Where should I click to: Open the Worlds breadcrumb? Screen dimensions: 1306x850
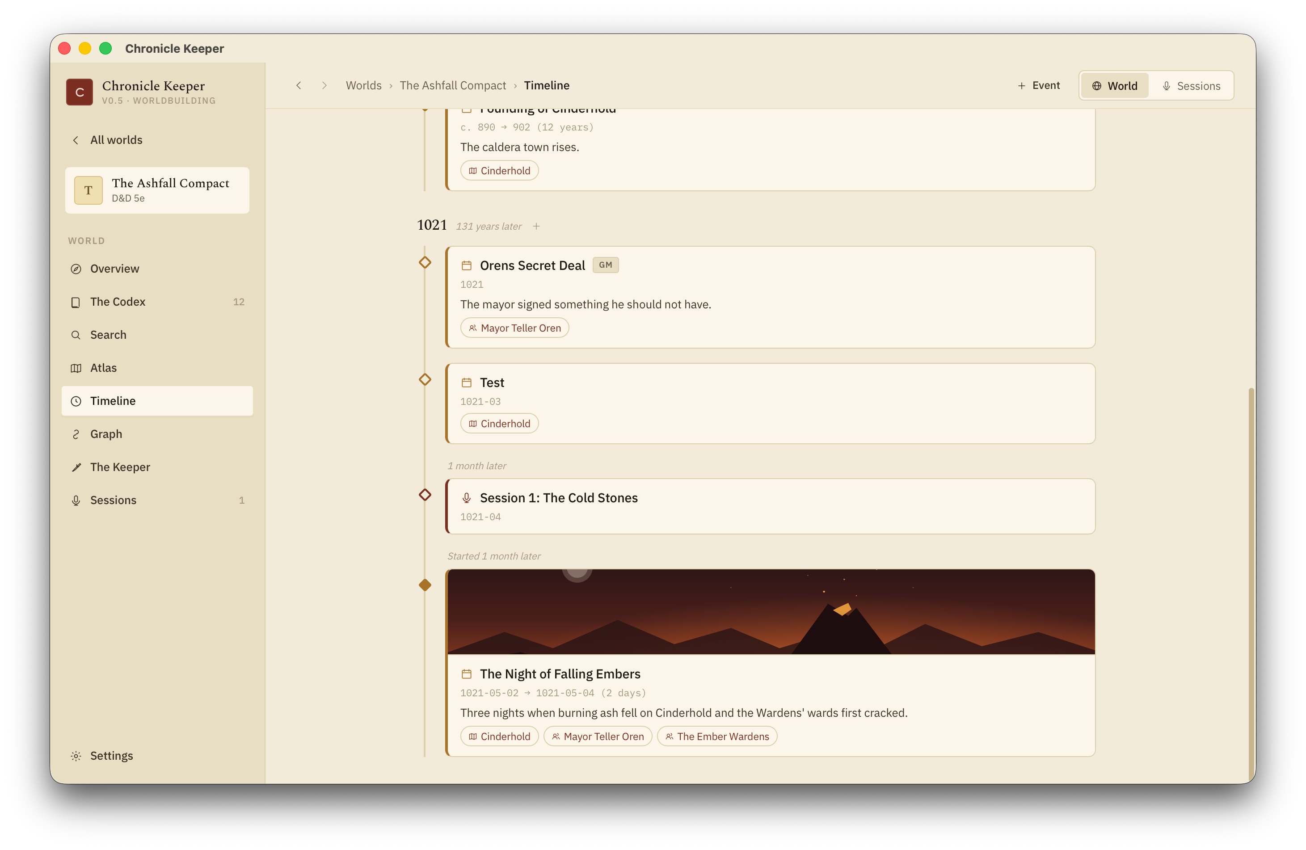(x=363, y=86)
